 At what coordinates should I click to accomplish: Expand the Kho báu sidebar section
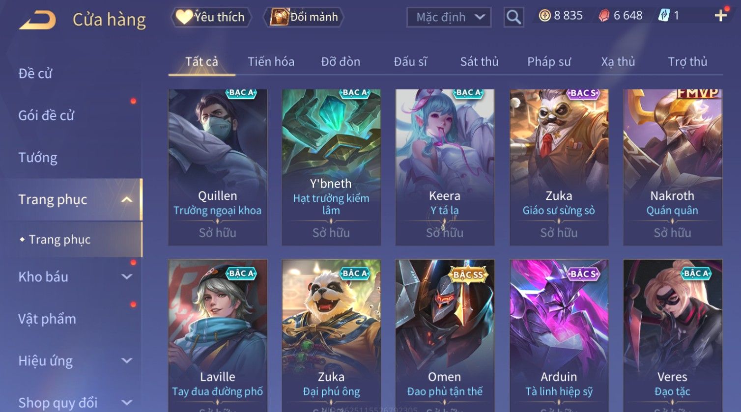point(127,277)
